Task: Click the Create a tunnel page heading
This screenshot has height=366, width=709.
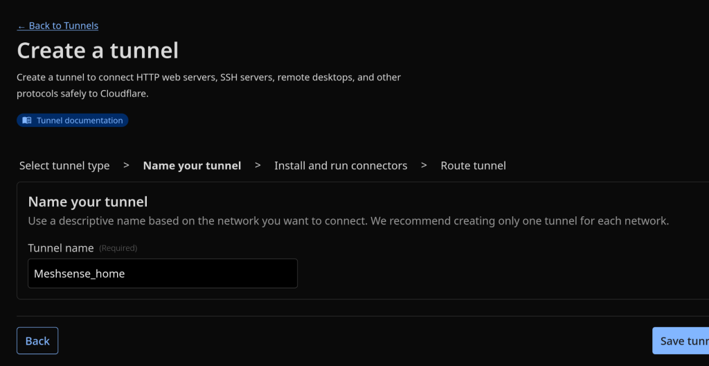Action: click(98, 51)
